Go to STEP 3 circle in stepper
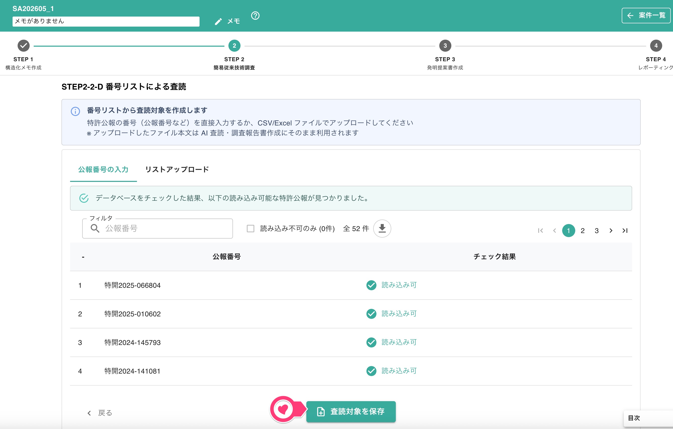 (x=445, y=46)
